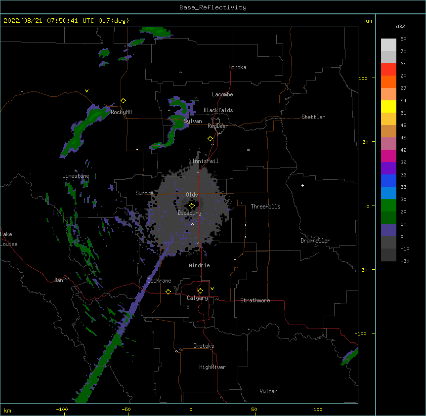Click the Okotoks label
The width and height of the screenshot is (426, 416).
coord(204,346)
